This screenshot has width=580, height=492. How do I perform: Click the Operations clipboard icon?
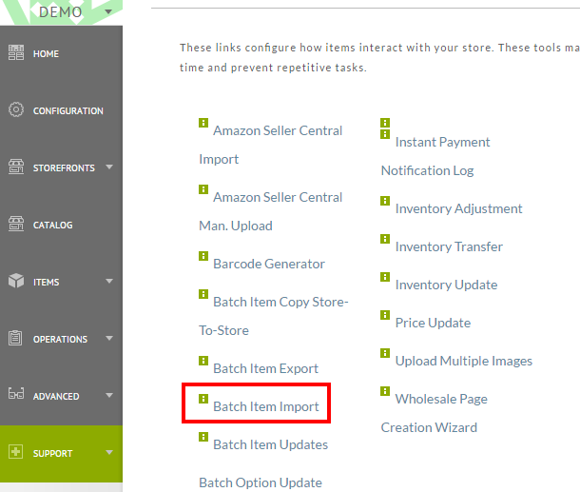15,338
